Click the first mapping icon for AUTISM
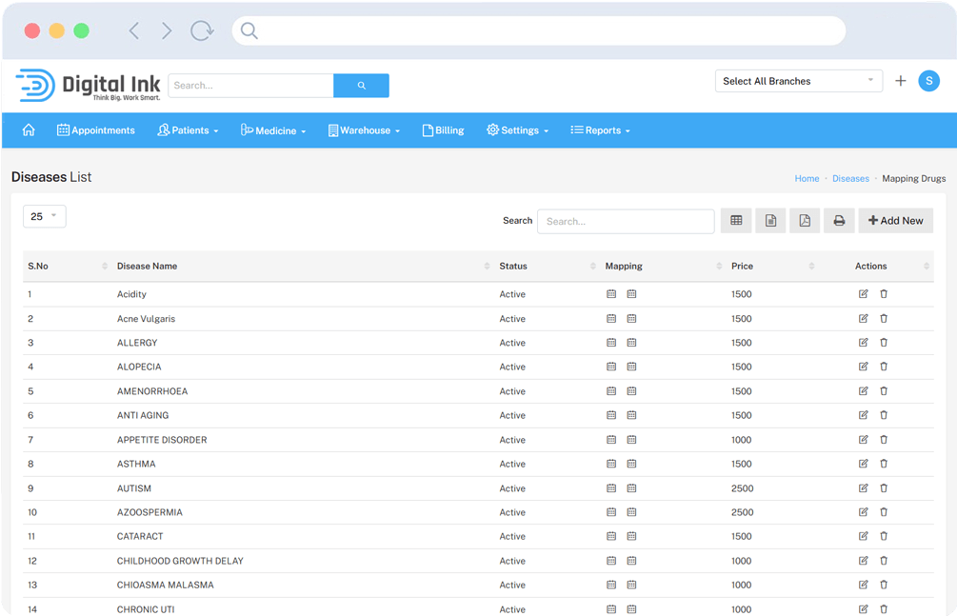Image resolution: width=957 pixels, height=616 pixels. (611, 488)
